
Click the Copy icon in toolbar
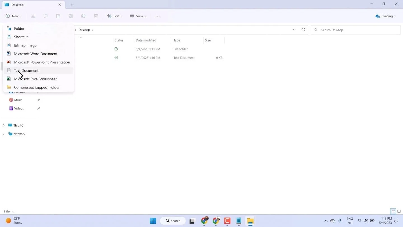pos(46,16)
